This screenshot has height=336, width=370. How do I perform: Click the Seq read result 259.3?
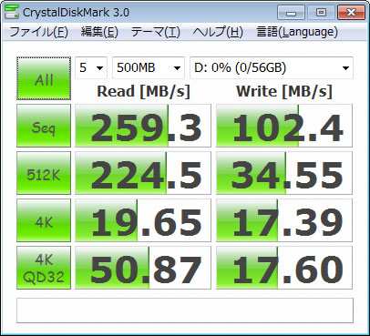143,126
